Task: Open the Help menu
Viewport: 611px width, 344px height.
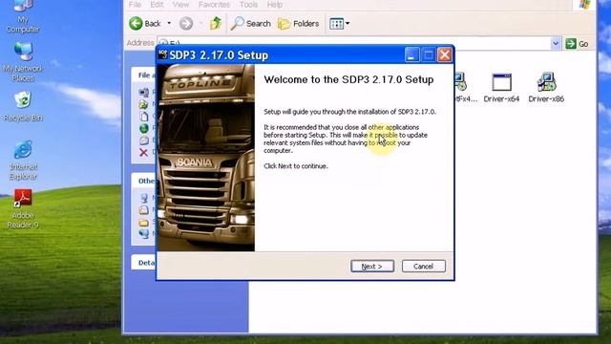Action: pos(275,5)
